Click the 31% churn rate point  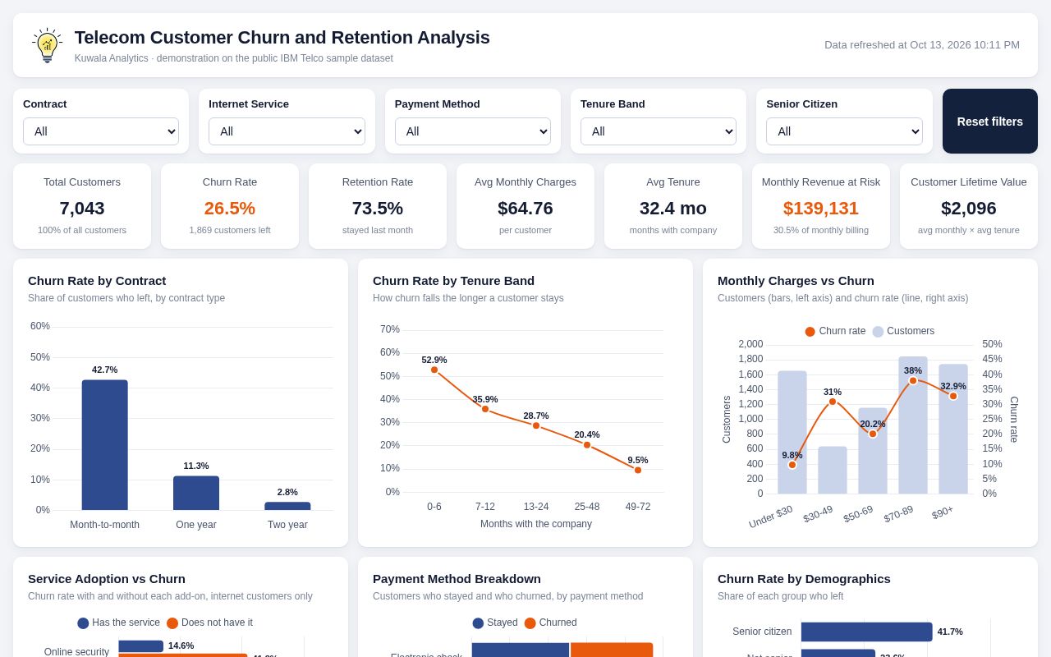(x=833, y=402)
